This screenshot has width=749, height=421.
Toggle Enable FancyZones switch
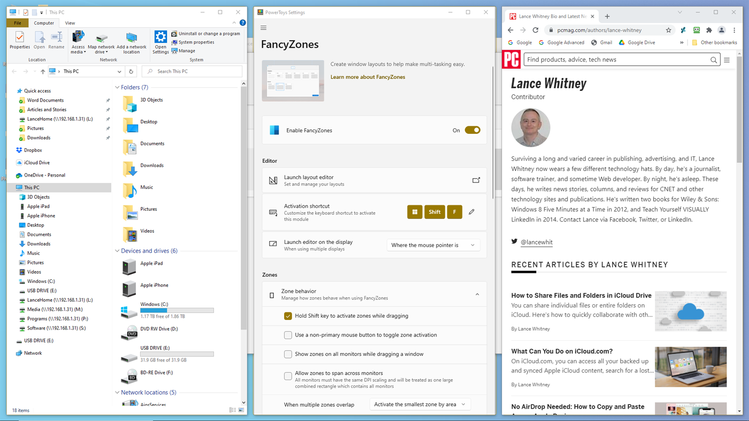pyautogui.click(x=472, y=130)
